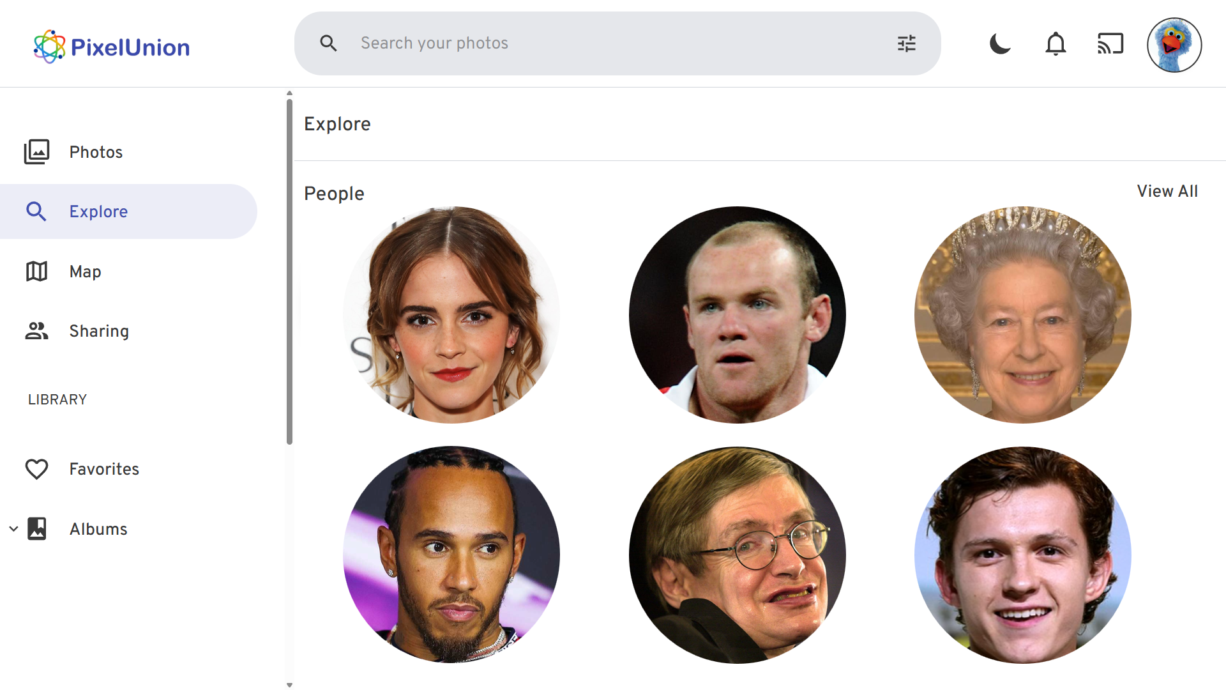This screenshot has height=690, width=1226.
Task: Select the Map view icon
Action: click(36, 271)
